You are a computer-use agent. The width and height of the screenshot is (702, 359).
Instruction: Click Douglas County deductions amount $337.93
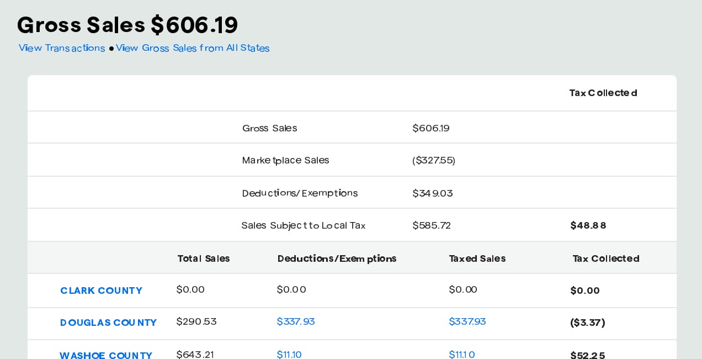(296, 321)
